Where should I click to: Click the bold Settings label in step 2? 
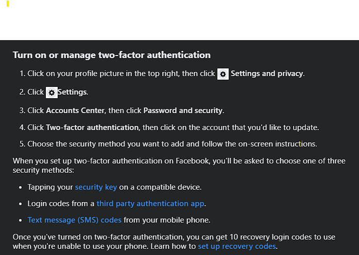(x=72, y=92)
